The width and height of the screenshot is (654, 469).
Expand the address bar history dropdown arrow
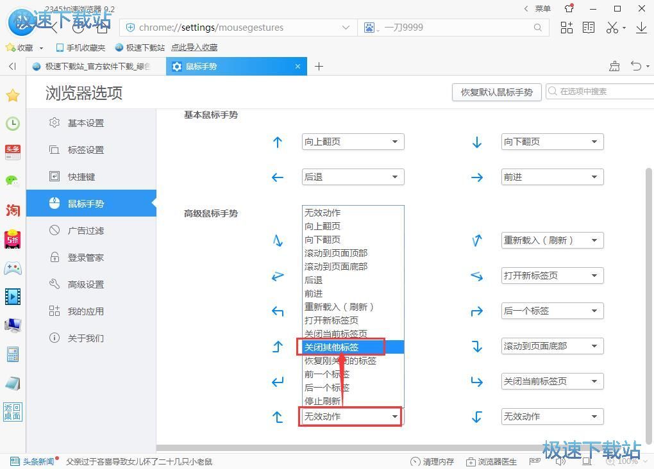tap(346, 28)
